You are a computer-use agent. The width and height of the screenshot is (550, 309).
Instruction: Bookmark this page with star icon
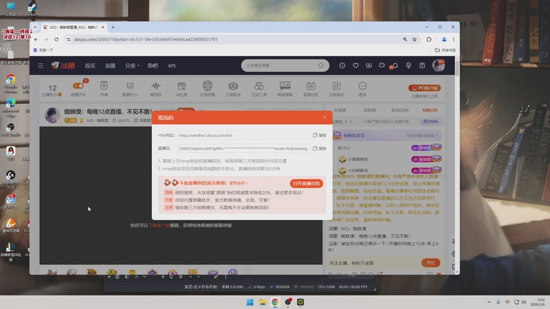[x=415, y=40]
